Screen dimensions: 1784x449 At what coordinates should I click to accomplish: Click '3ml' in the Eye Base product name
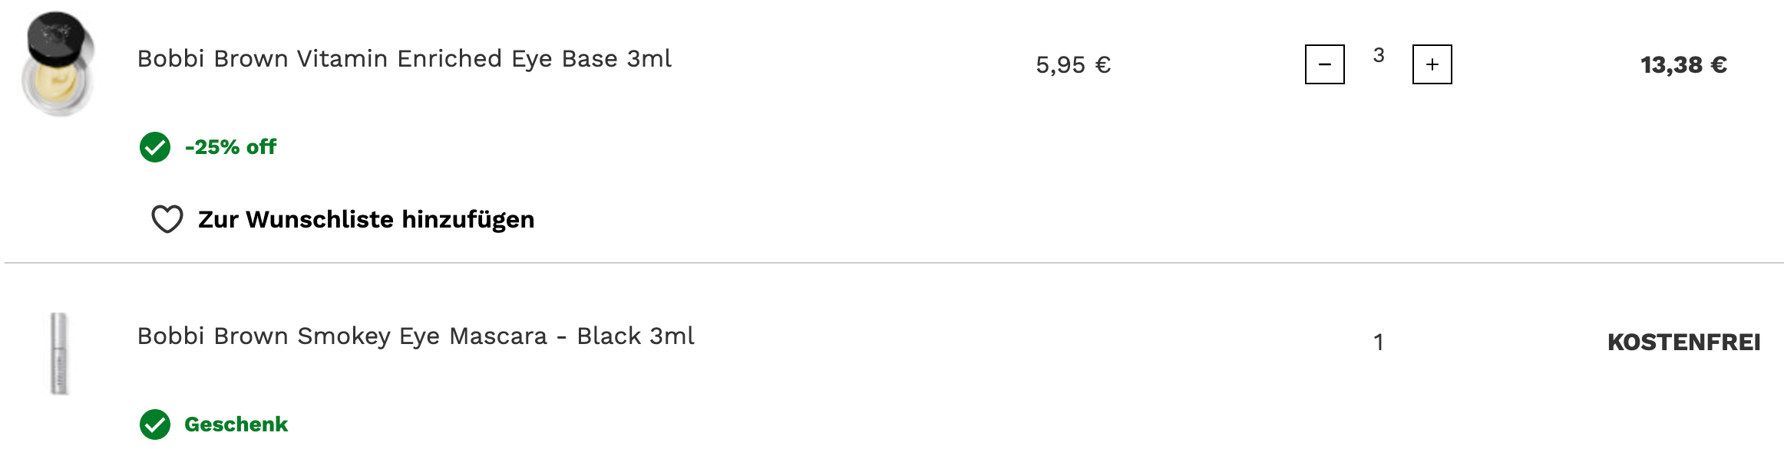(x=649, y=59)
